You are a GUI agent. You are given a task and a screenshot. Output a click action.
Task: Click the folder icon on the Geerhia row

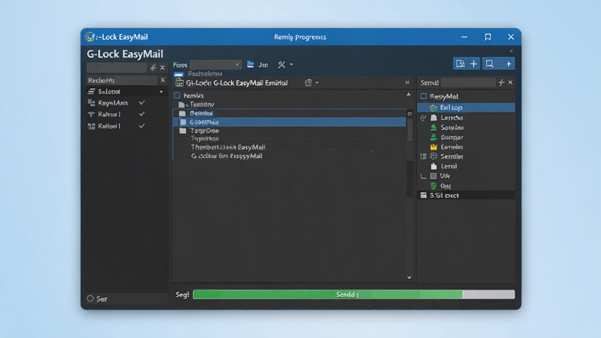pos(183,122)
